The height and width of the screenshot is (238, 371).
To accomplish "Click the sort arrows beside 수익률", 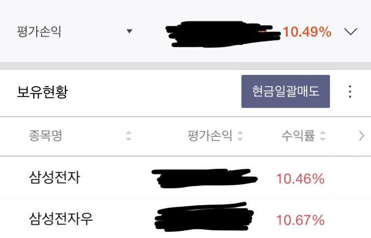I will tap(323, 136).
